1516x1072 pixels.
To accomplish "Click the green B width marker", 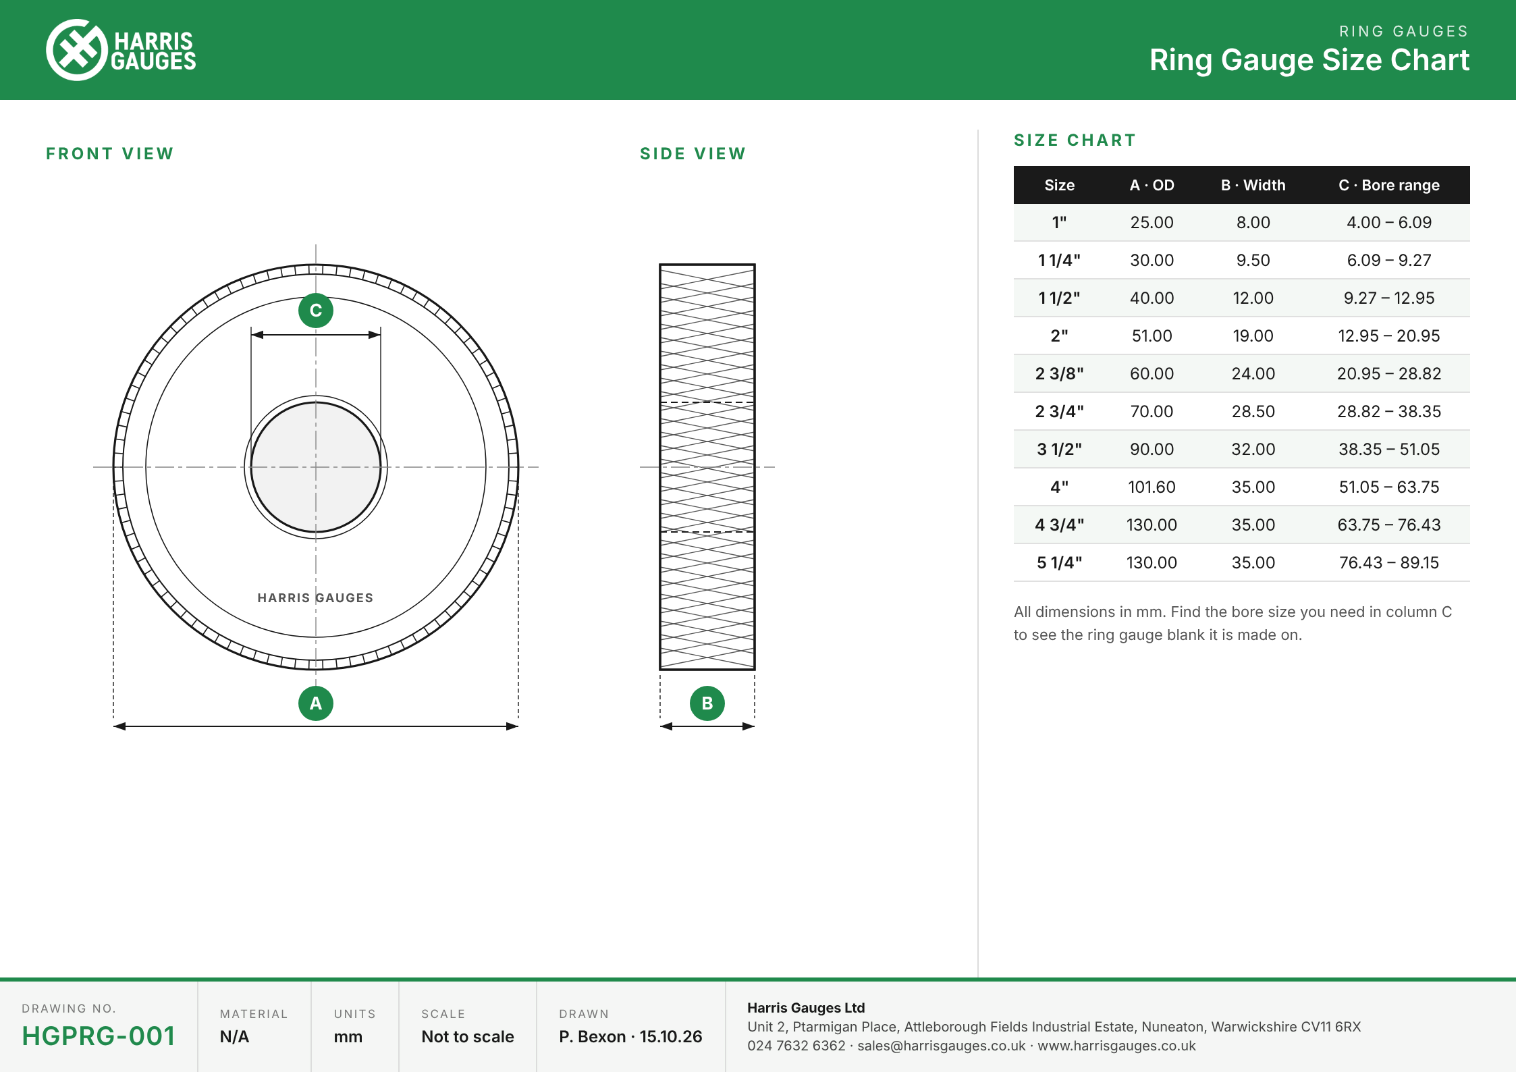I will [707, 703].
